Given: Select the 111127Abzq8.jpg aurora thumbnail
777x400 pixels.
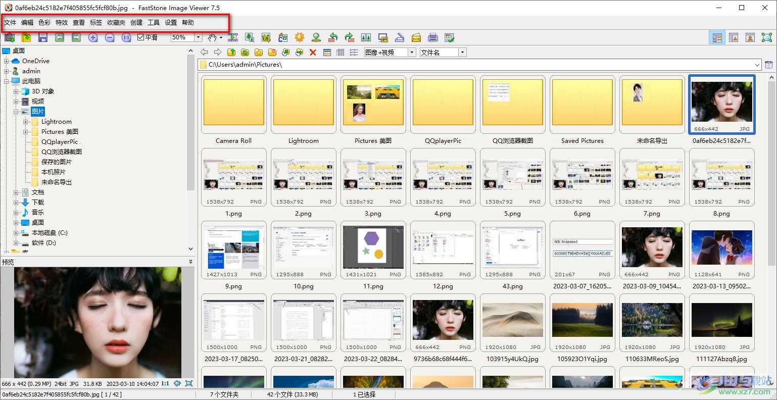Looking at the screenshot, I should click(721, 322).
